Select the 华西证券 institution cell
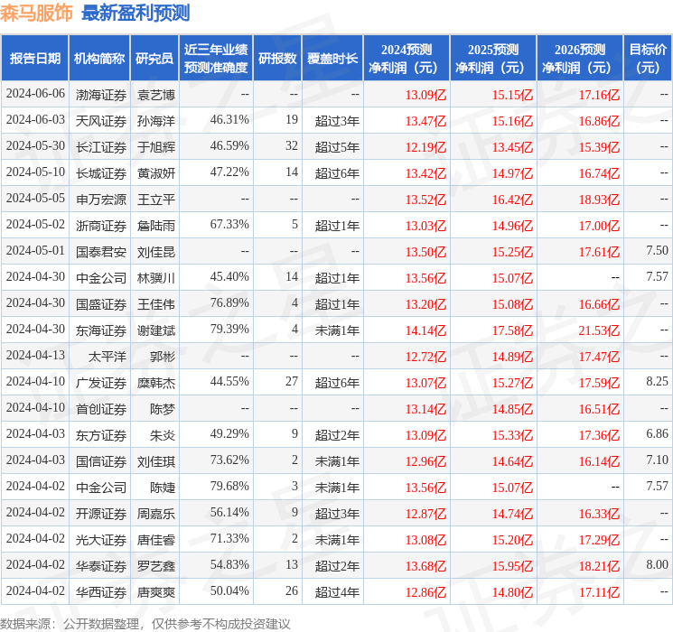The height and width of the screenshot is (632, 673). coord(101,592)
